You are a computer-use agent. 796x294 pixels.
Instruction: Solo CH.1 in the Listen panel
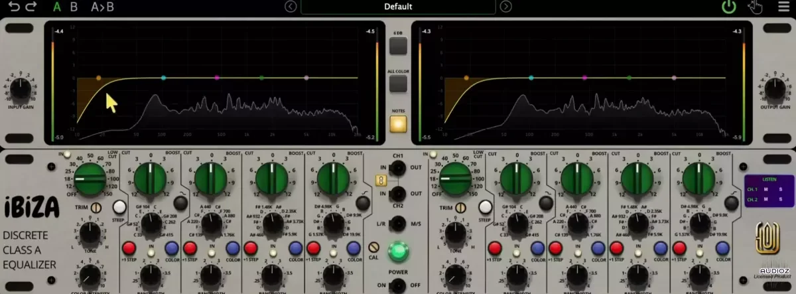(779, 190)
